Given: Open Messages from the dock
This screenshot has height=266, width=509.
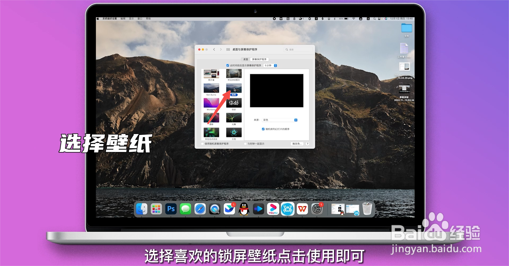Looking at the screenshot, I should (186, 209).
